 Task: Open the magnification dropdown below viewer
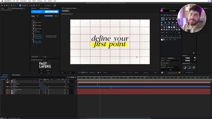pyautogui.click(x=64, y=73)
